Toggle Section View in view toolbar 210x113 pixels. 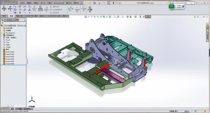[x=104, y=17]
